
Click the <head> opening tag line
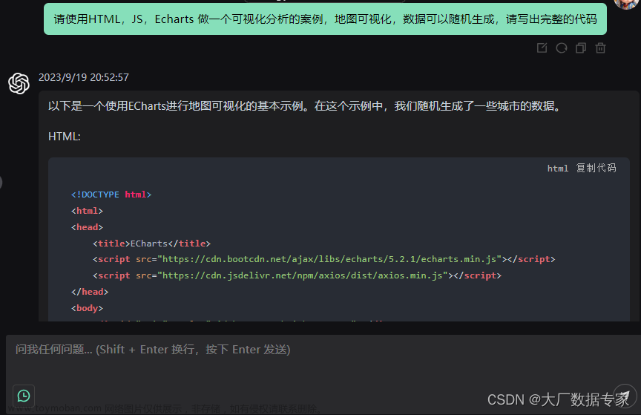(x=87, y=227)
